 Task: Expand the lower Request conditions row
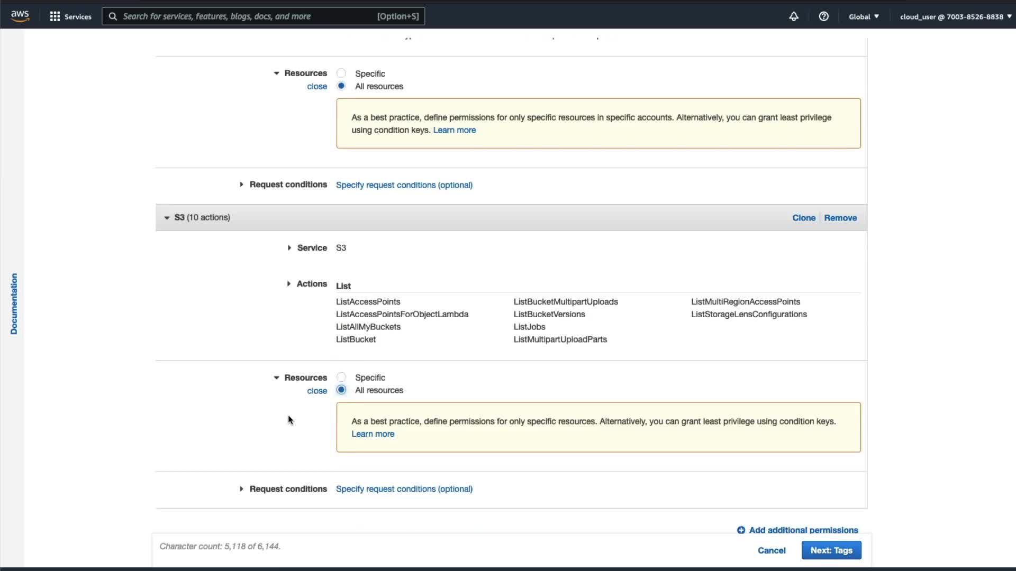[241, 489]
